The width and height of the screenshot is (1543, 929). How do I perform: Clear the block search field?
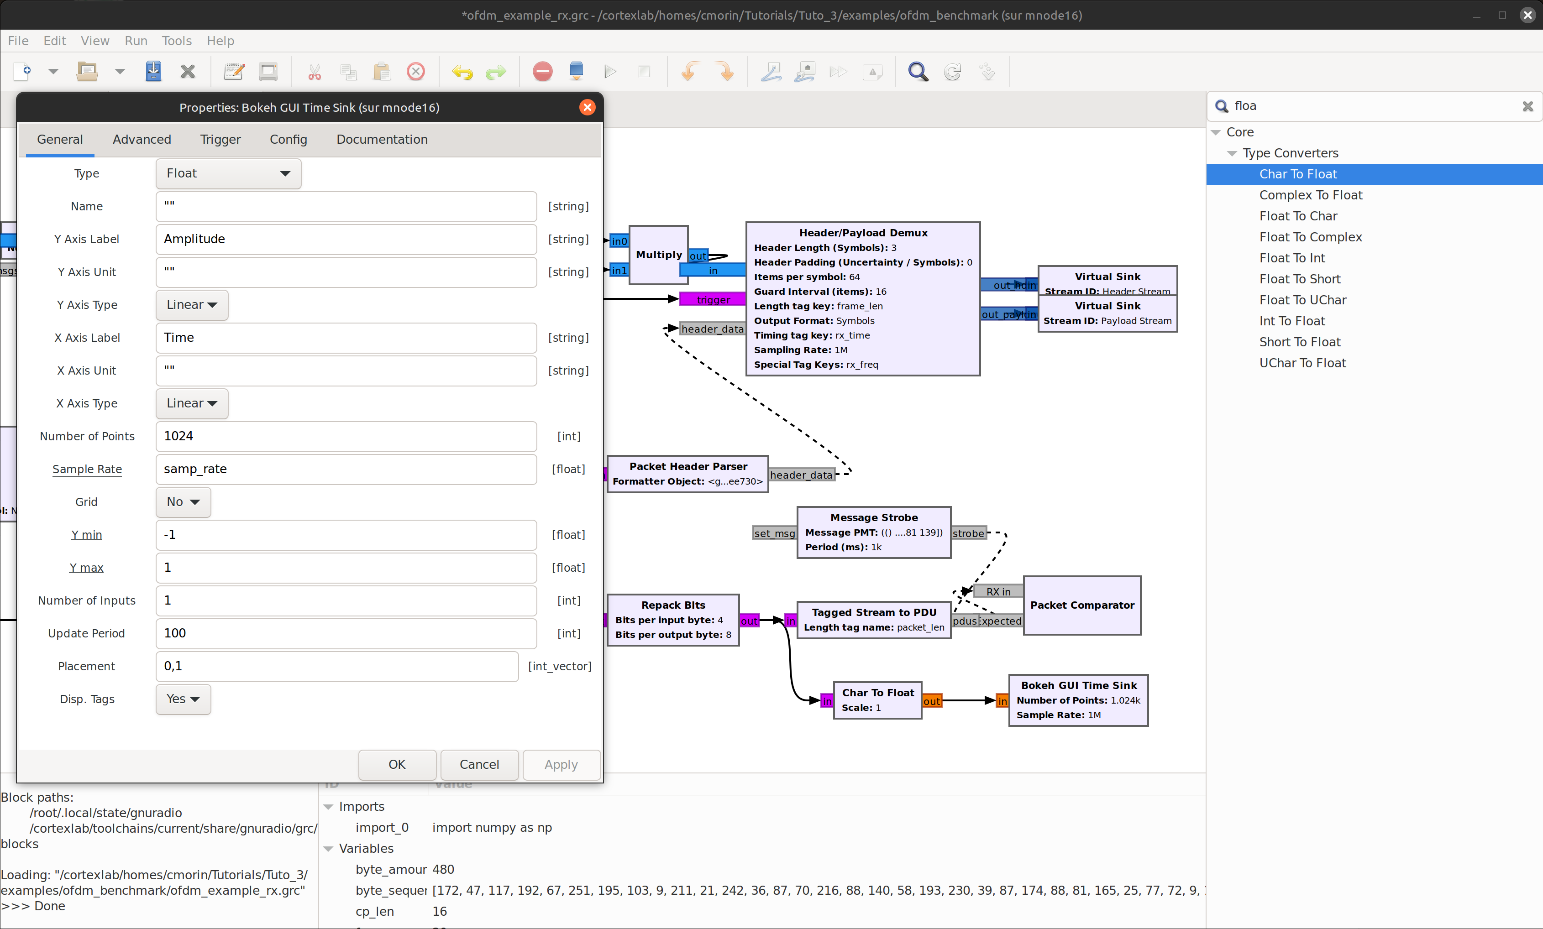(1527, 106)
